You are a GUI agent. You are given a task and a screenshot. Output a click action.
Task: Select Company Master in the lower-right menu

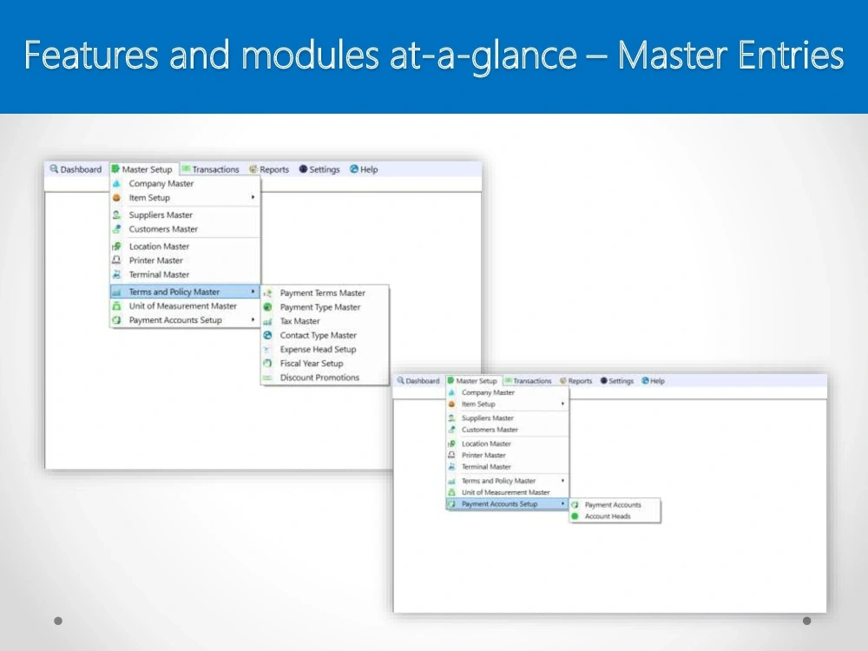pos(507,392)
